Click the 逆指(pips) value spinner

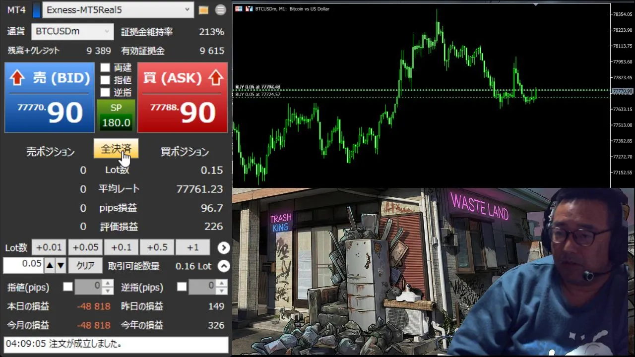coord(208,287)
